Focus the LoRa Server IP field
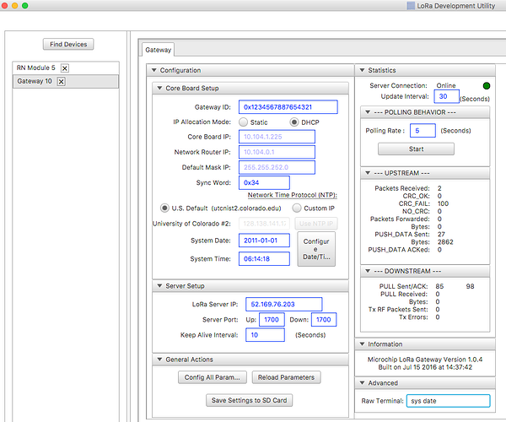Viewport: 506px width, 422px height. coord(284,304)
